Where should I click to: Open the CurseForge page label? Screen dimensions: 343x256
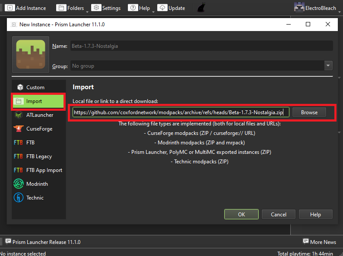(x=39, y=129)
